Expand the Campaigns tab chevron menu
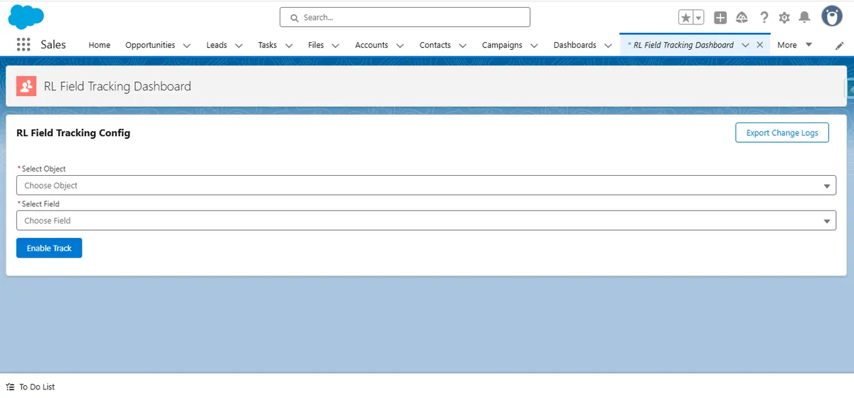 [534, 45]
